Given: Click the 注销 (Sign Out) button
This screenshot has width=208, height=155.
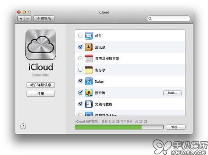Looking at the screenshot, I should [40, 94].
